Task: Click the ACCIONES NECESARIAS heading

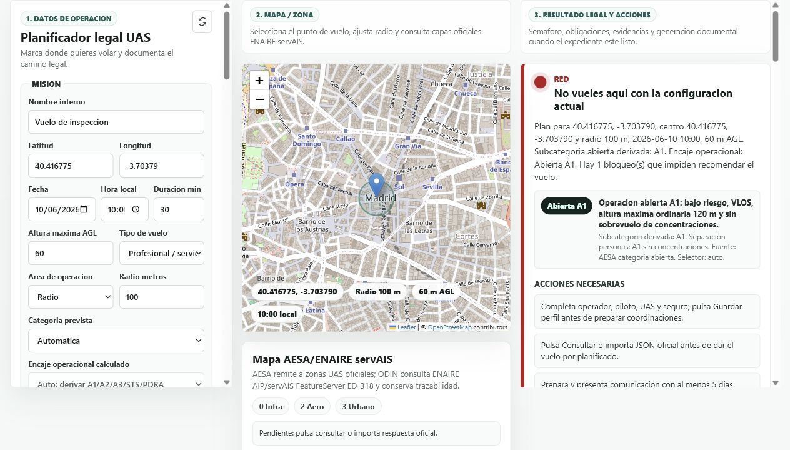Action: (x=579, y=284)
